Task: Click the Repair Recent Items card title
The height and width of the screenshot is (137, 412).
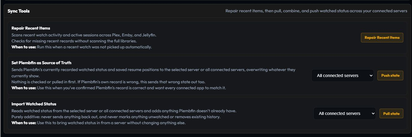Action: click(x=31, y=28)
